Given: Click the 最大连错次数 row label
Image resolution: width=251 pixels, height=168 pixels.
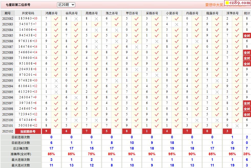Looking at the screenshot, I should tap(21, 160).
